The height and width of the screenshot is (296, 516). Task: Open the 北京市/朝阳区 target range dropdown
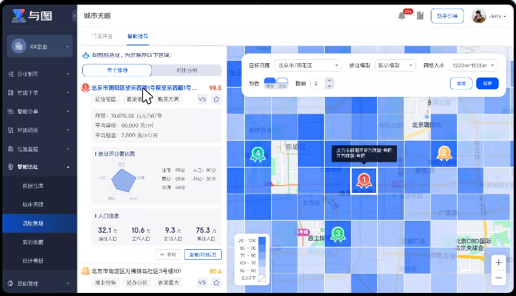308,65
